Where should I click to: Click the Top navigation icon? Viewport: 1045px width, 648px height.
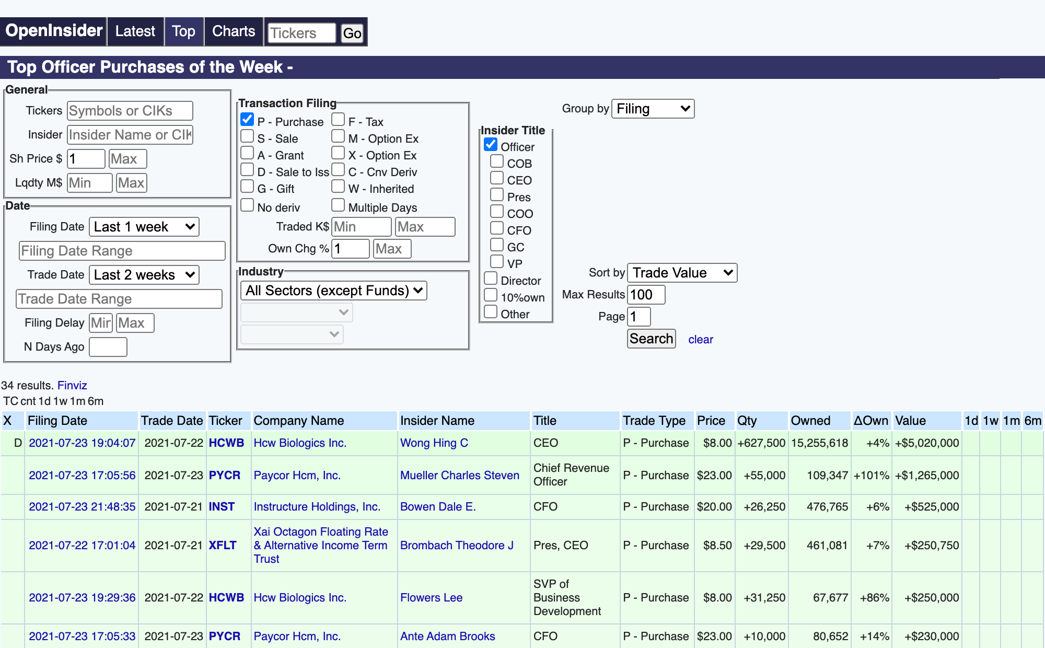click(183, 31)
